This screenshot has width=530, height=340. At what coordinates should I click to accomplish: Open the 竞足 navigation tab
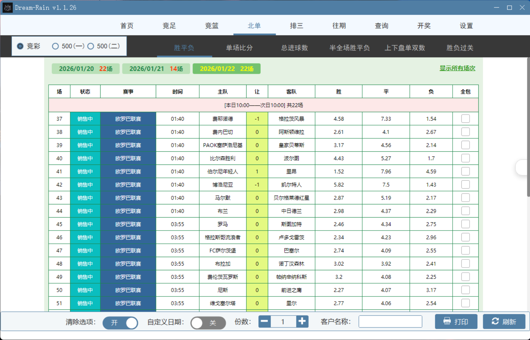coord(169,26)
